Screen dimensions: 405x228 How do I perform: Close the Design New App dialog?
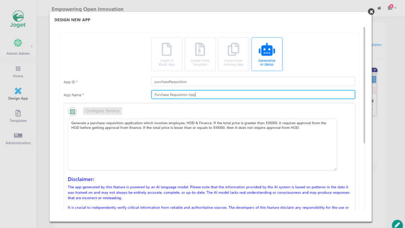[371, 12]
